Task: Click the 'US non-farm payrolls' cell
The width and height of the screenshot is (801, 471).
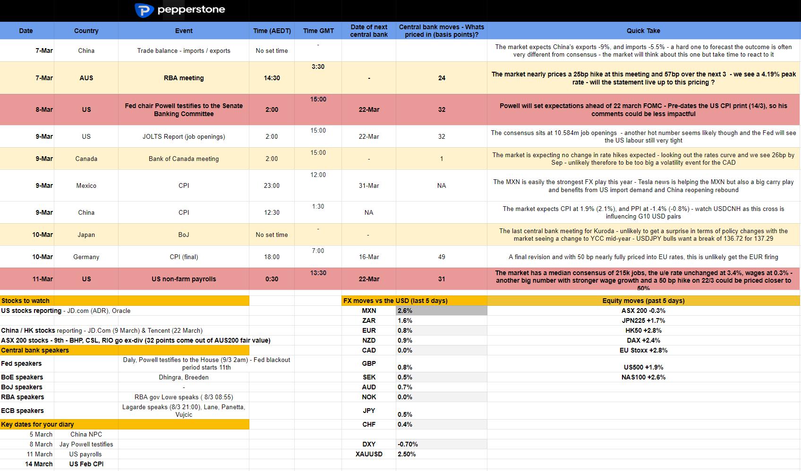Action: [184, 279]
